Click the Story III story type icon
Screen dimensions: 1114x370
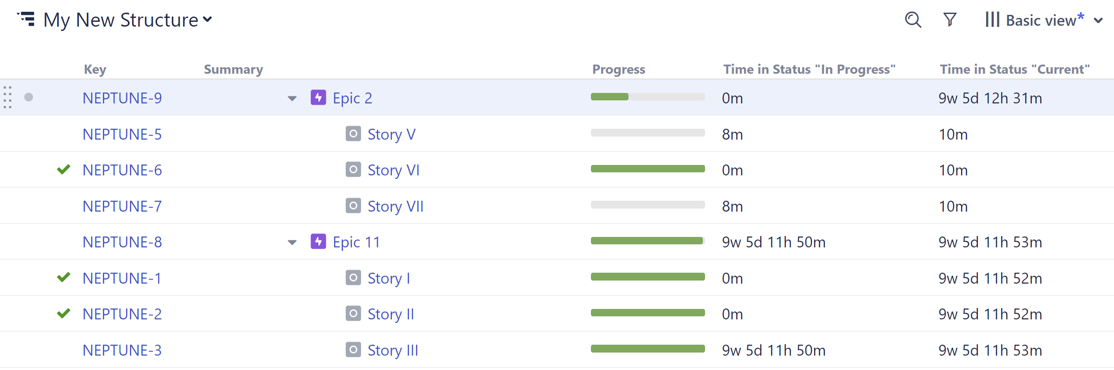tap(353, 349)
